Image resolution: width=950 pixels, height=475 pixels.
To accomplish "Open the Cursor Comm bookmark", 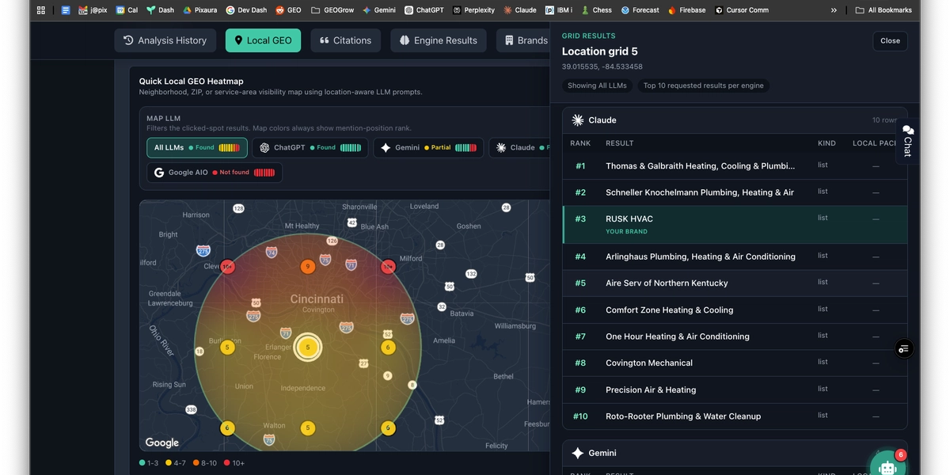I will (x=742, y=10).
